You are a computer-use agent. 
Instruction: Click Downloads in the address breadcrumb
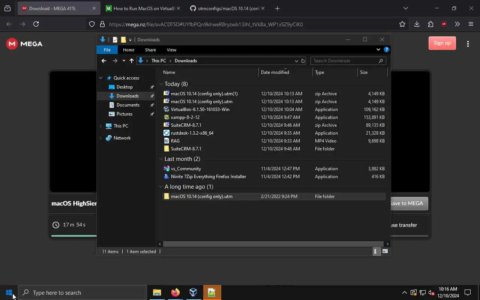(x=186, y=61)
